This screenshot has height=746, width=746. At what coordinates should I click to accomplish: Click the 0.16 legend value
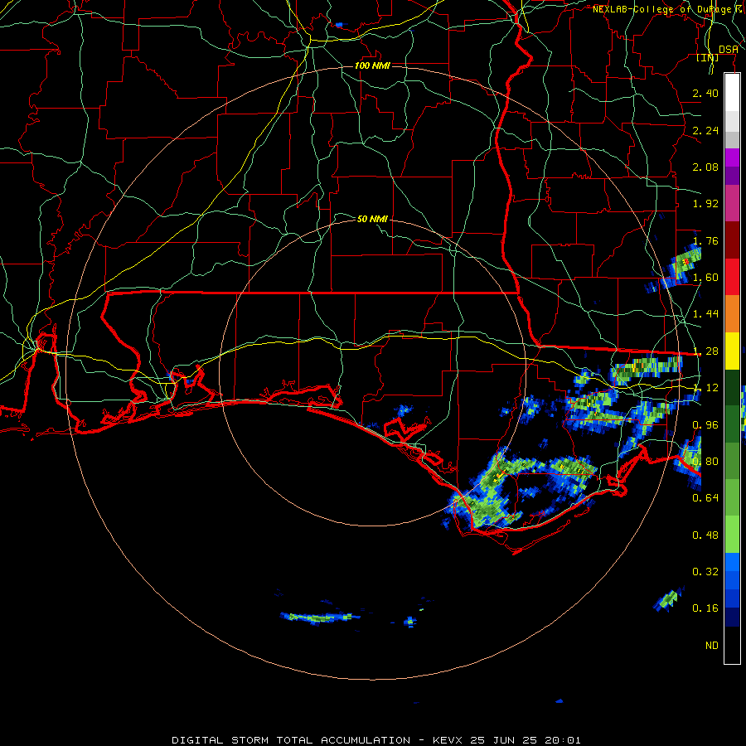click(705, 608)
